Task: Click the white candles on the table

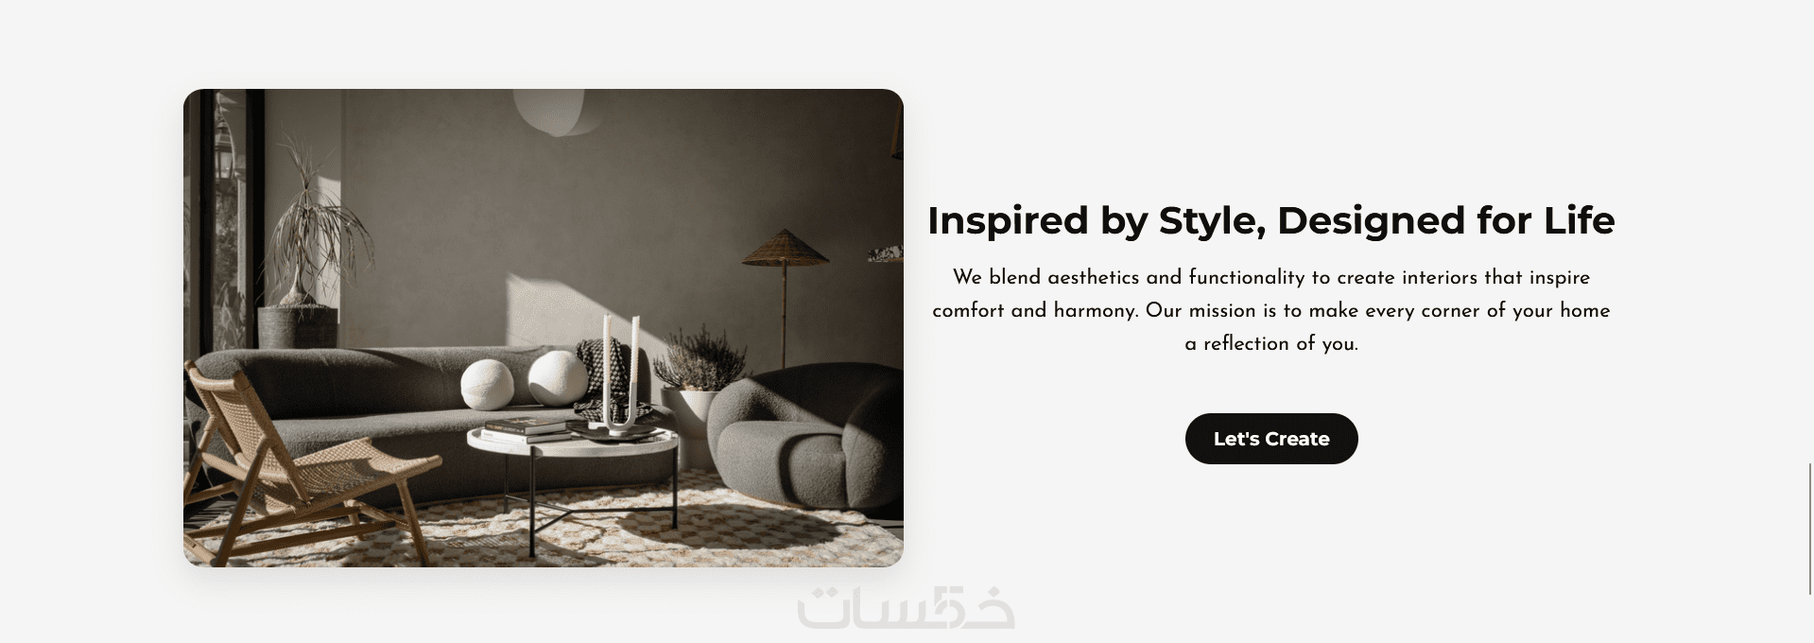Action: (621, 374)
